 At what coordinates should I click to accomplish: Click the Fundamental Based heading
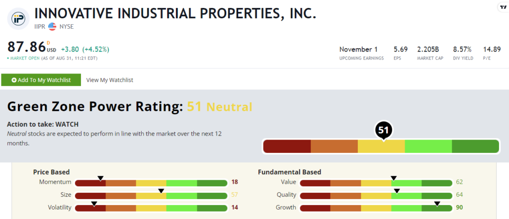(x=290, y=172)
